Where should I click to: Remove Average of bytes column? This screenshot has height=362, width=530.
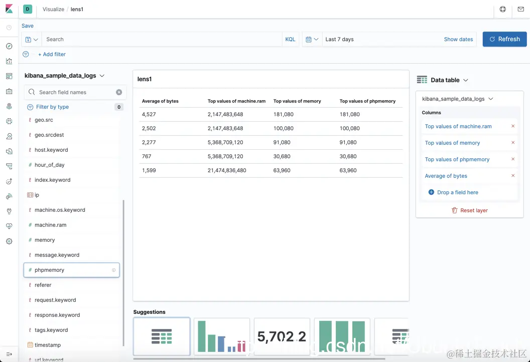513,176
